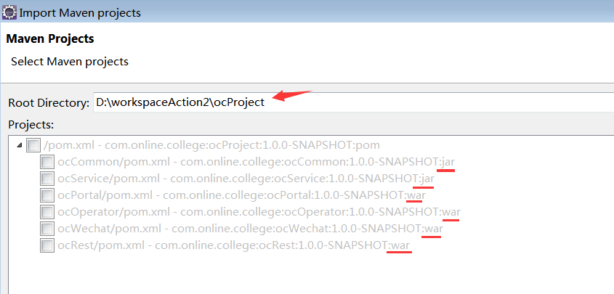Click the 'Root Directory:' label
The image size is (614, 294).
coord(49,103)
